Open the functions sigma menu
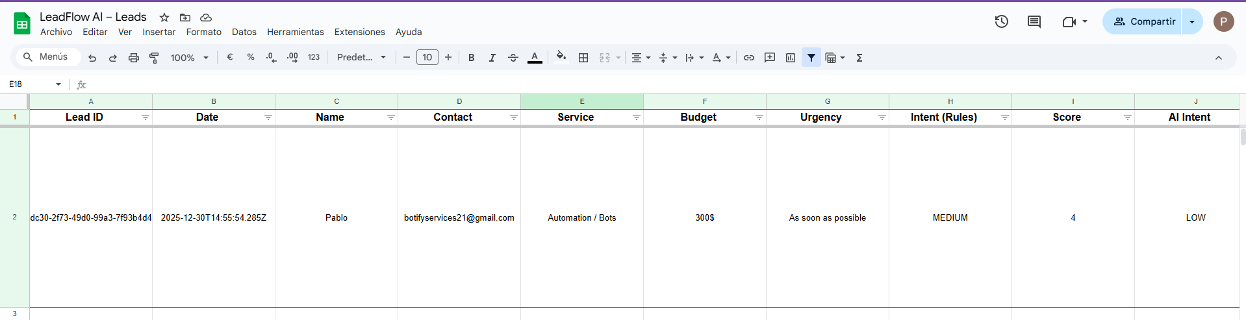 859,58
